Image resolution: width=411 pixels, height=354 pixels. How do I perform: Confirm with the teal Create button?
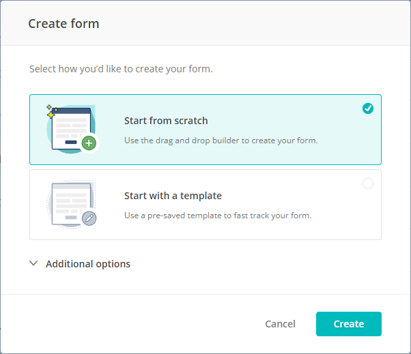point(349,324)
